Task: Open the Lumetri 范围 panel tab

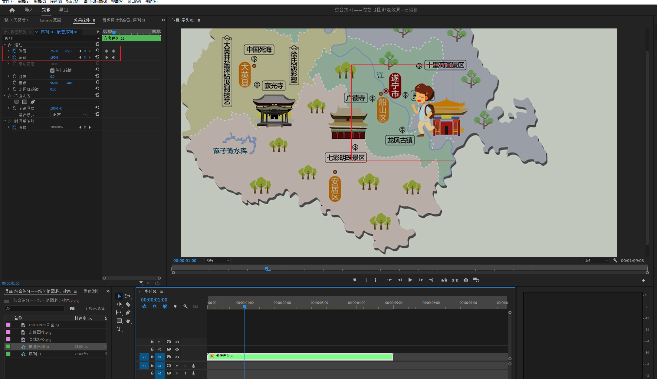Action: coord(51,20)
